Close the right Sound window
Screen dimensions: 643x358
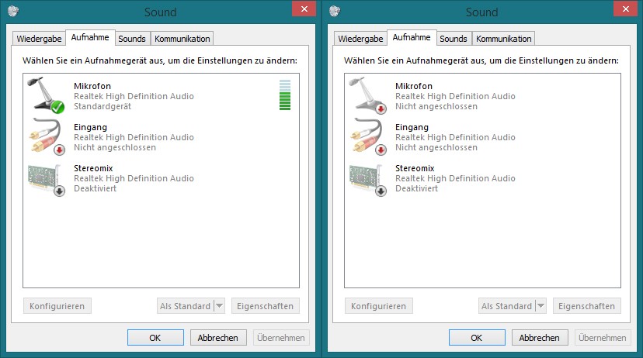[625, 9]
